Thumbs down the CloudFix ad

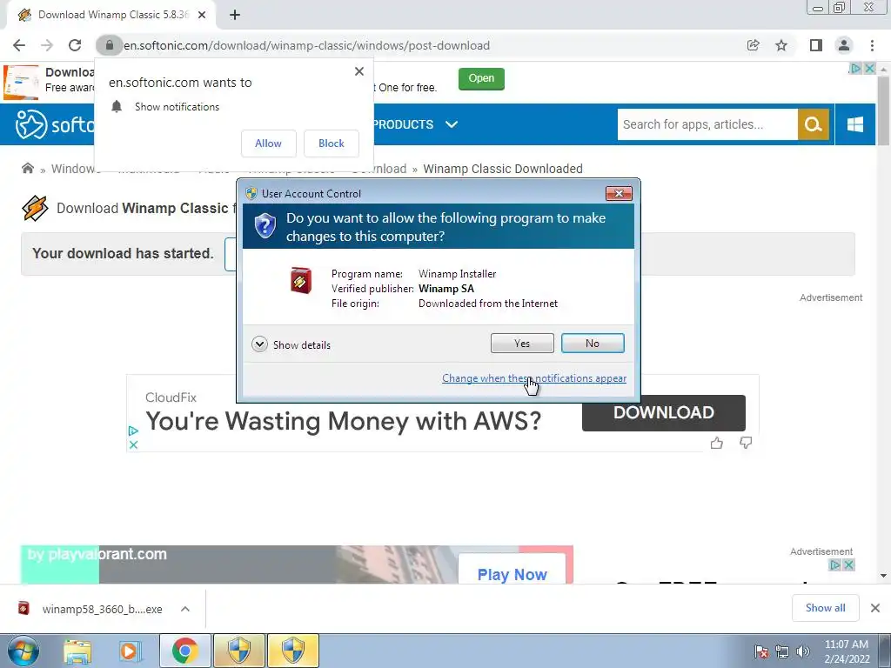746,443
